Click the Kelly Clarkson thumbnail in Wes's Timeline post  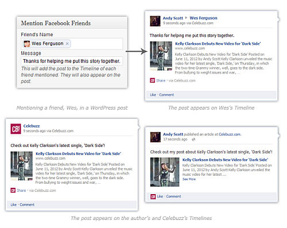tap(161, 56)
